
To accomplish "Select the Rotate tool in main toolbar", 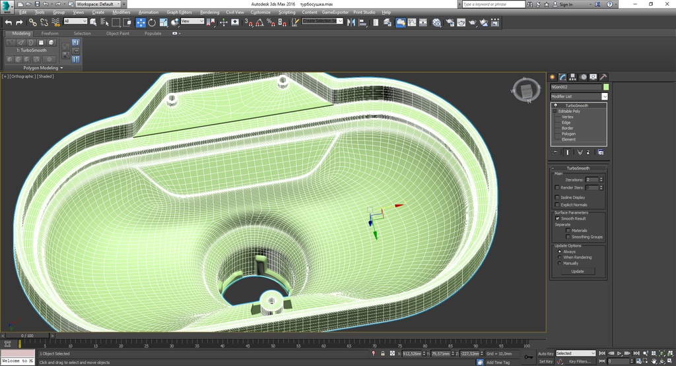I will coord(152,22).
